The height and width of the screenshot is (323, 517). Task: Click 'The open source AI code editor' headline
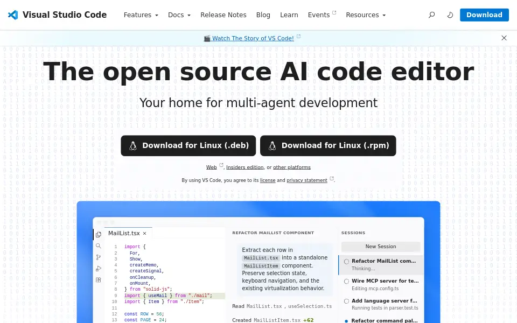pyautogui.click(x=258, y=72)
